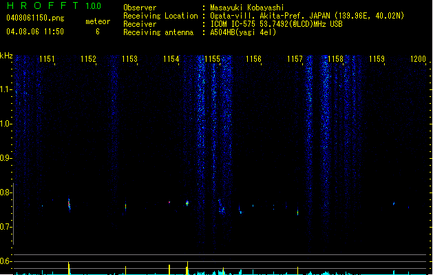Select the file name 0408061150.png

click(35, 18)
